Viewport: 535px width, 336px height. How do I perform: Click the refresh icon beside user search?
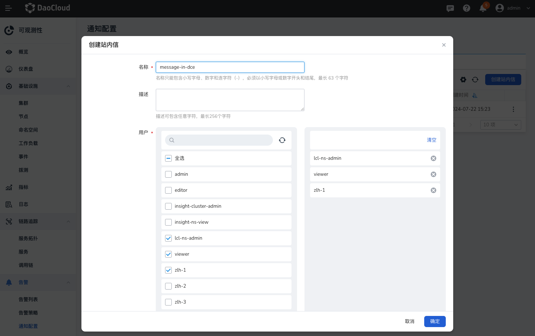click(x=282, y=140)
